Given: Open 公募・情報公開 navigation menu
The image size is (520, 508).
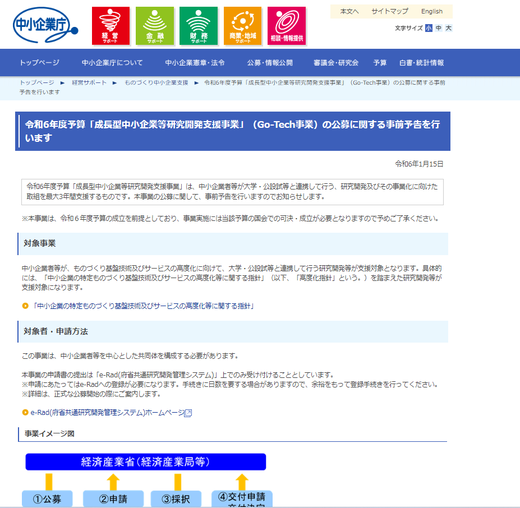Looking at the screenshot, I should click(x=269, y=63).
